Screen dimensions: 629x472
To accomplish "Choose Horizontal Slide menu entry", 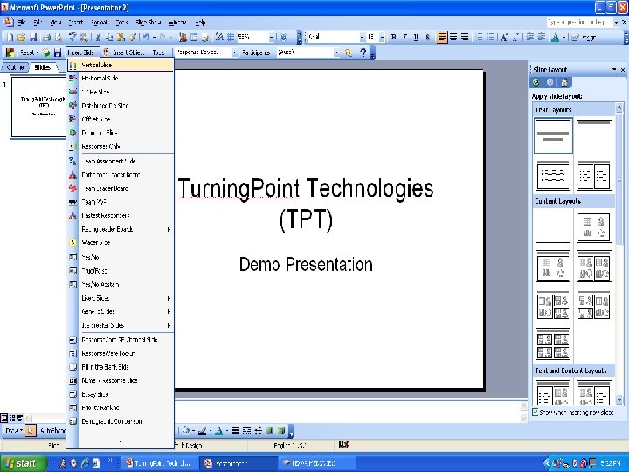I will click(121, 79).
